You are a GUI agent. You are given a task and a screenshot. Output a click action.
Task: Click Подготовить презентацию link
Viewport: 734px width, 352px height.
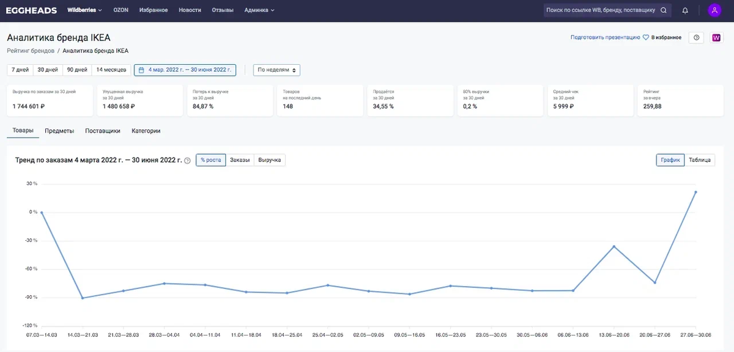click(x=605, y=37)
